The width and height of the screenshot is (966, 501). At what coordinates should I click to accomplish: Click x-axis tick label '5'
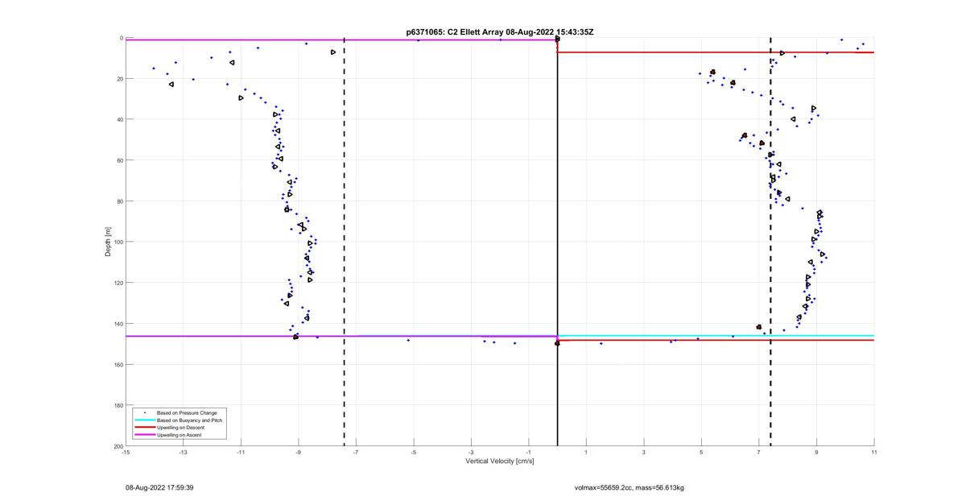701,452
